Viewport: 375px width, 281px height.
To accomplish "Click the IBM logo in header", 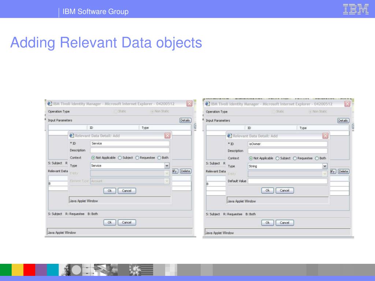I will (356, 9).
